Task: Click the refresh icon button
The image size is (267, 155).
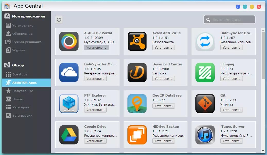Action: 59,20
